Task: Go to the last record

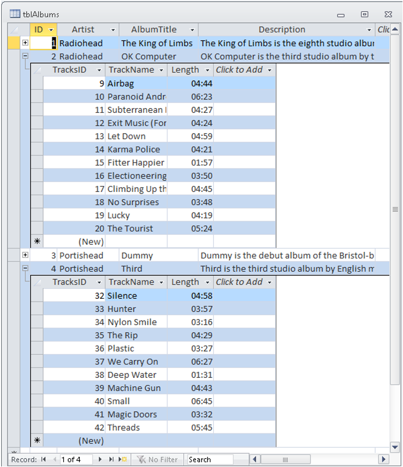Action: 111,459
